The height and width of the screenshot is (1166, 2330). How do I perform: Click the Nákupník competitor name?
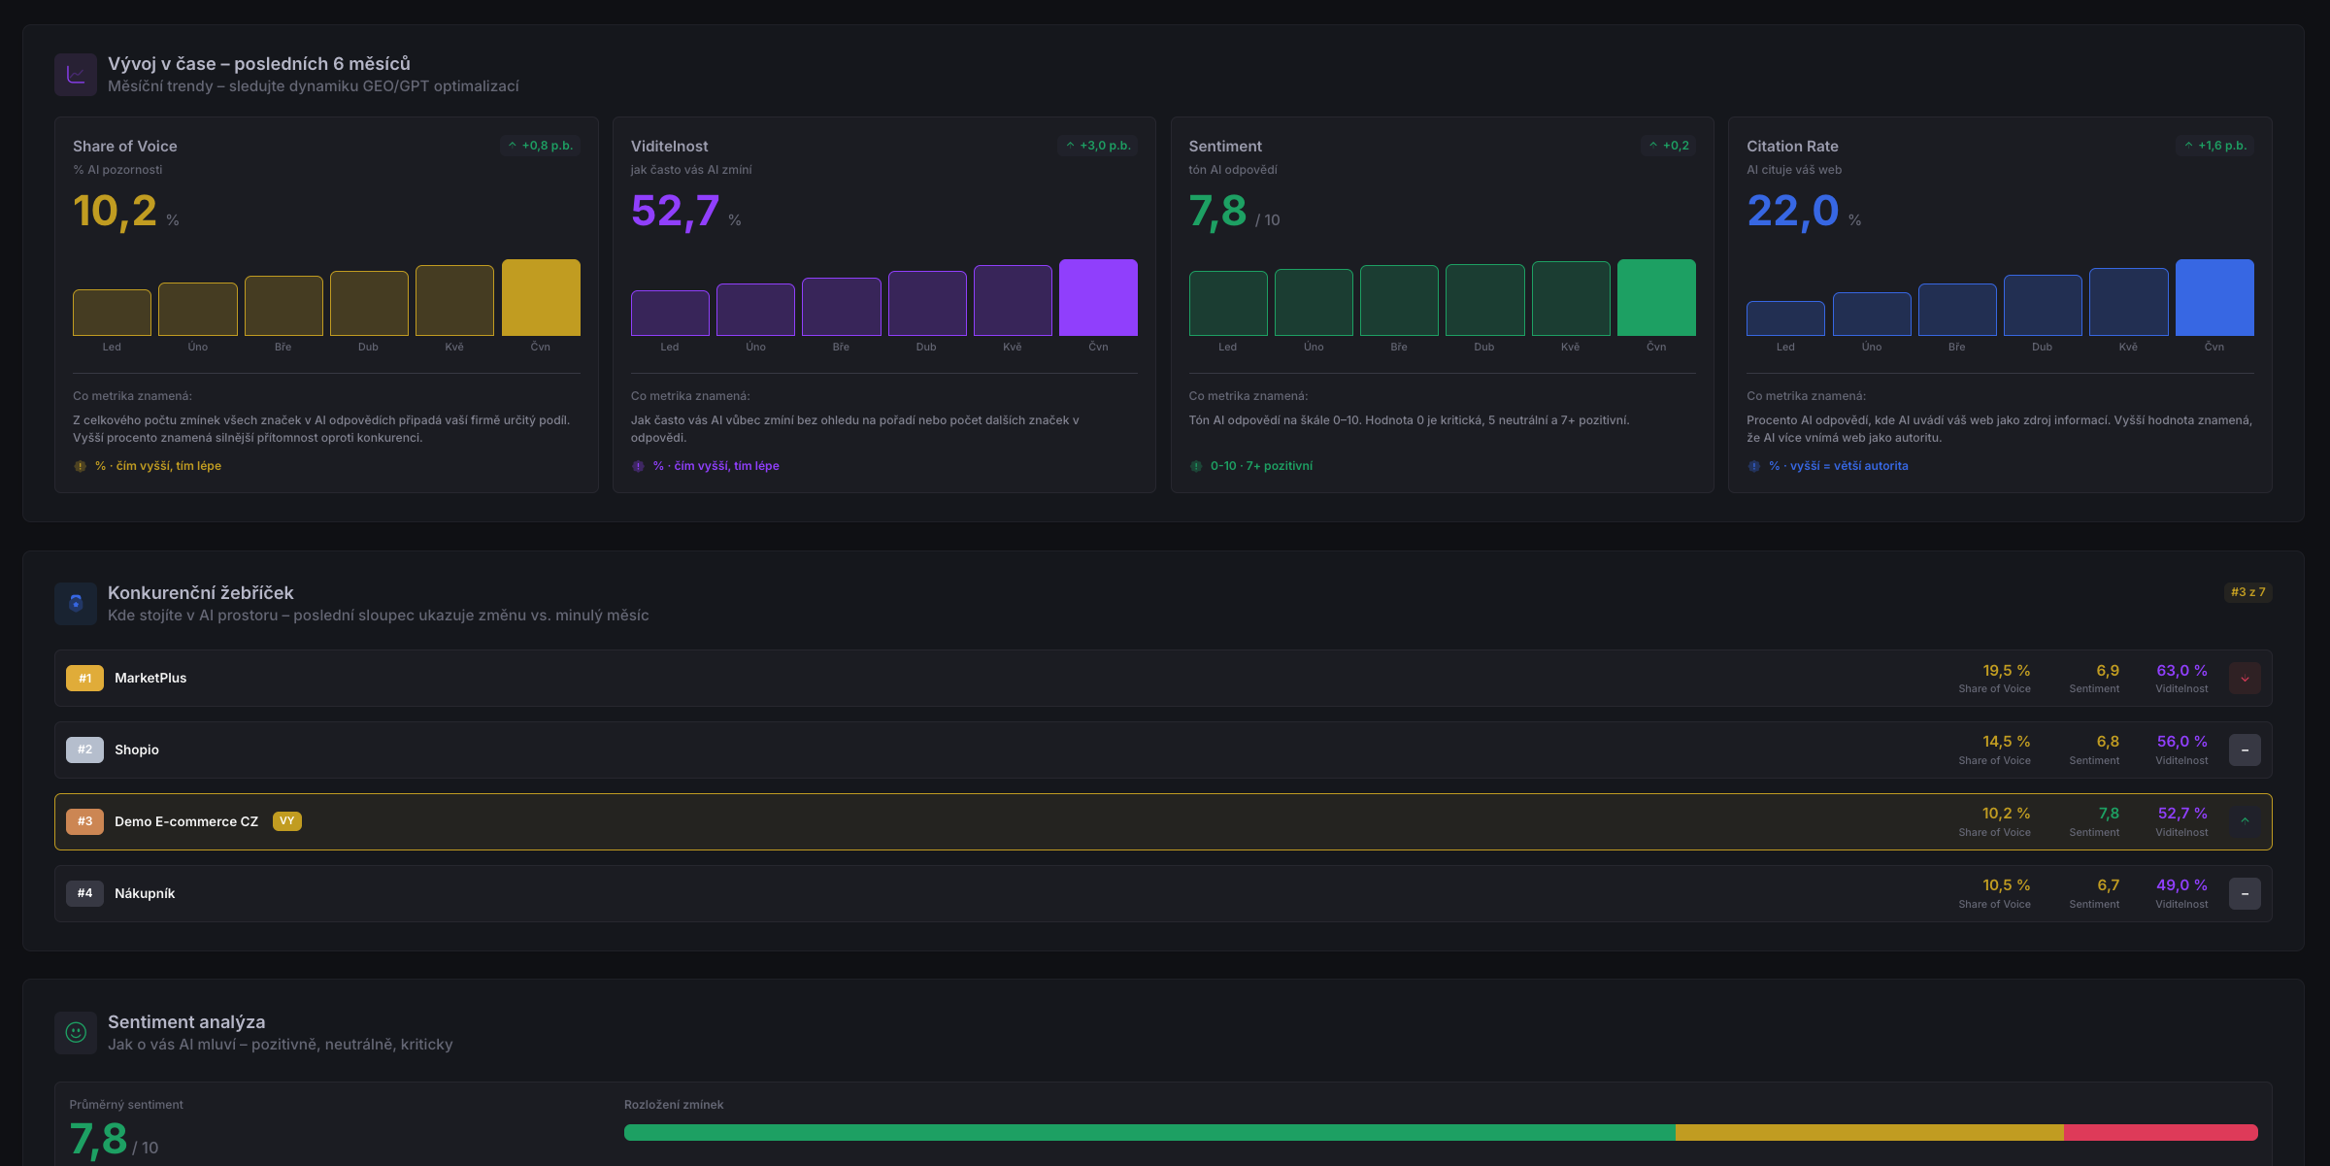pos(145,893)
